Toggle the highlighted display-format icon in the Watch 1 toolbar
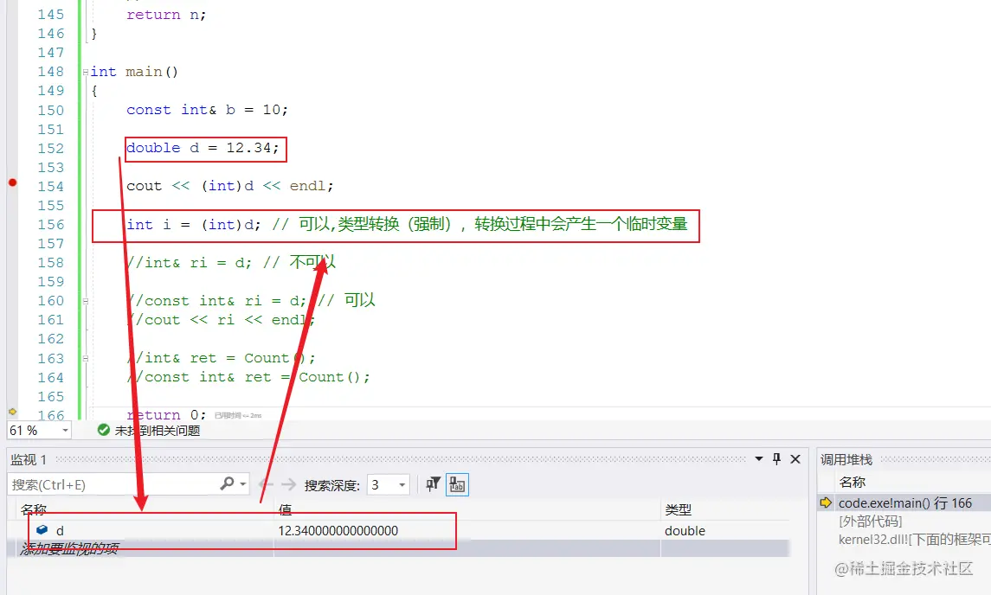 pos(457,484)
